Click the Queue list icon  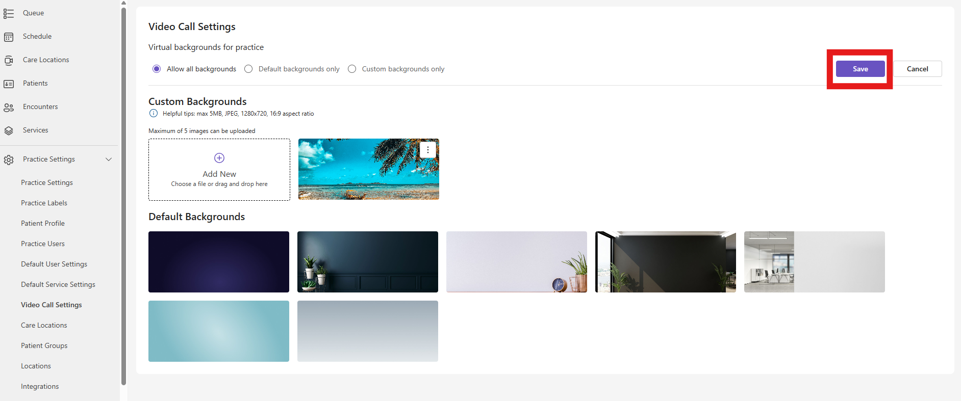(9, 13)
